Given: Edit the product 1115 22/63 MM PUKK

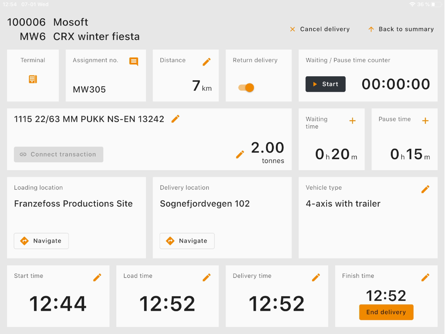Looking at the screenshot, I should [x=175, y=119].
